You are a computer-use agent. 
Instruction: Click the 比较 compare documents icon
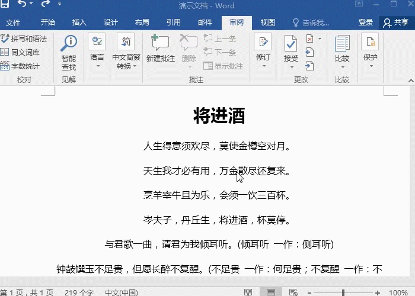coord(342,44)
